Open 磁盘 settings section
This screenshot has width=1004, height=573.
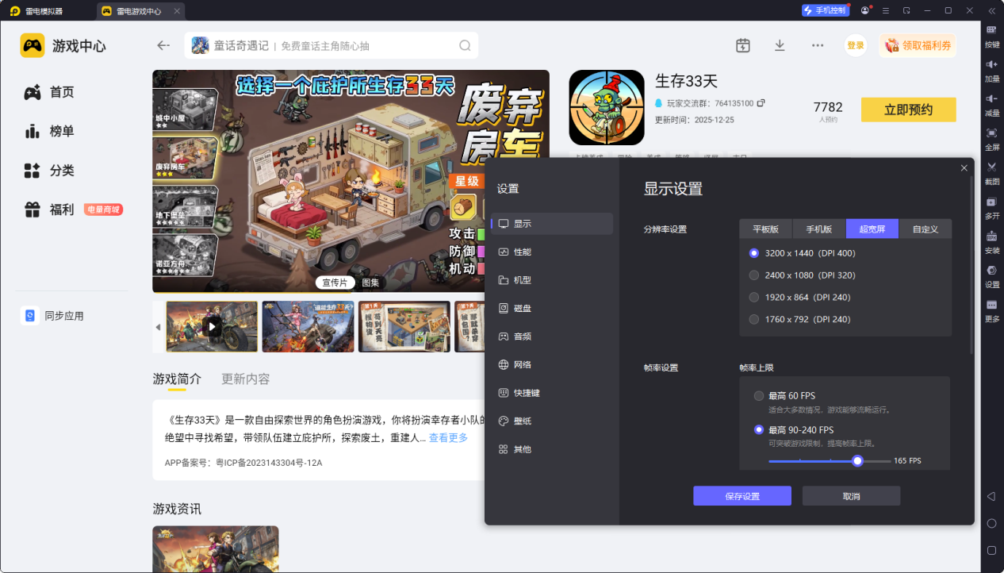click(552, 308)
